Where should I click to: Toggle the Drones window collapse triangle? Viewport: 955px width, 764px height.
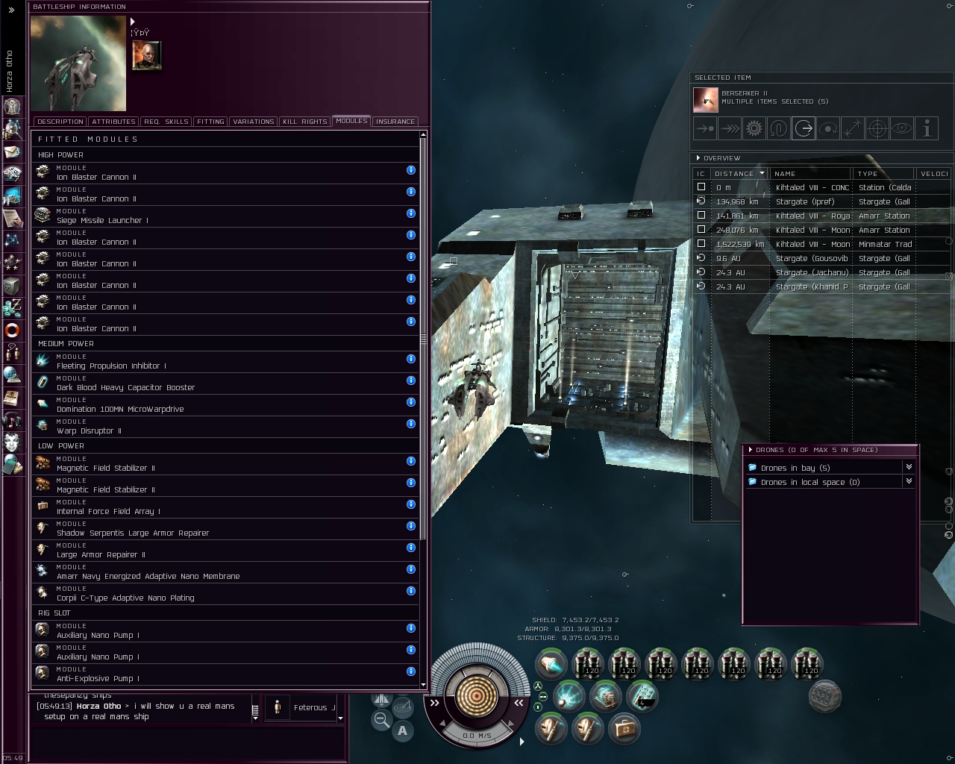pos(750,450)
